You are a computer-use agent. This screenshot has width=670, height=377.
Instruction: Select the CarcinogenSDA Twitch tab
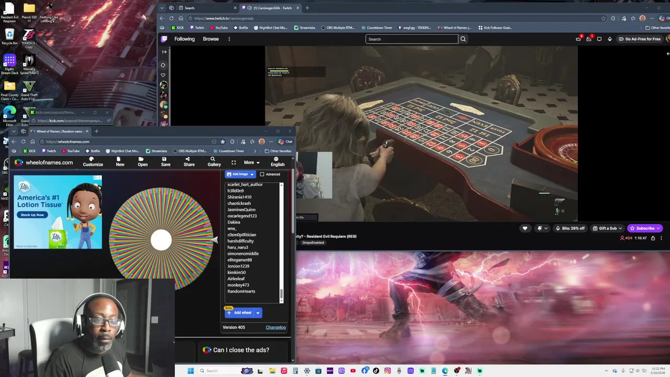(x=270, y=8)
